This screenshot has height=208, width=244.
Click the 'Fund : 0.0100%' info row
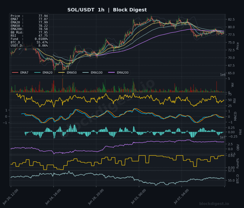(29, 39)
